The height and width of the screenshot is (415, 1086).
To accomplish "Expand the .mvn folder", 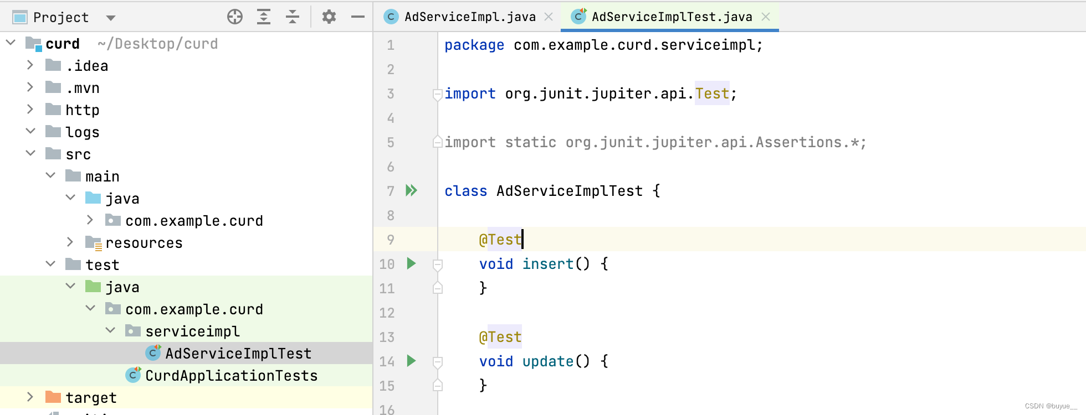I will [30, 87].
